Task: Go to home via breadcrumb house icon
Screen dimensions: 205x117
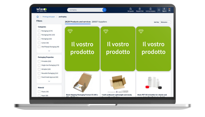Action: [x=38, y=17]
